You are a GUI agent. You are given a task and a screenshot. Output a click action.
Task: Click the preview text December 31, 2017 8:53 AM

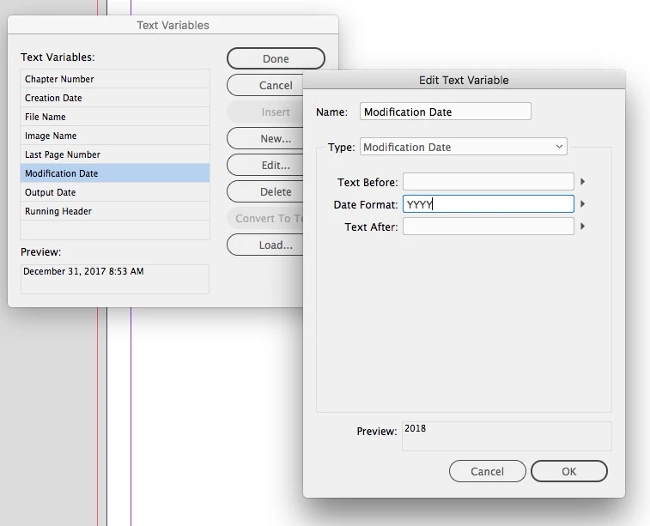point(83,271)
